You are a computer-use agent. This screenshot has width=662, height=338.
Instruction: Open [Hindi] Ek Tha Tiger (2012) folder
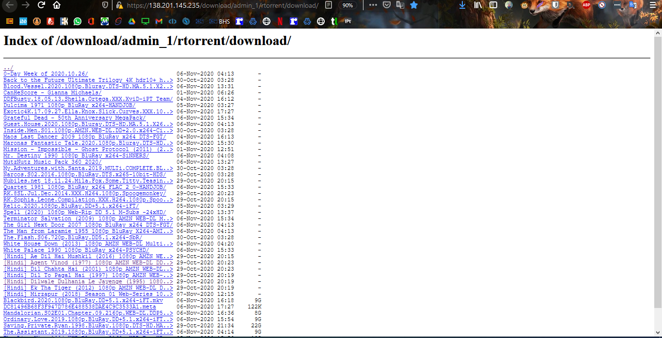(88, 288)
